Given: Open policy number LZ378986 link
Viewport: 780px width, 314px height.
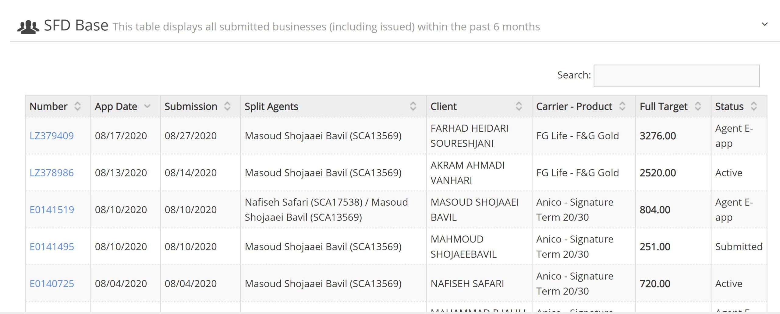Looking at the screenshot, I should pyautogui.click(x=51, y=173).
